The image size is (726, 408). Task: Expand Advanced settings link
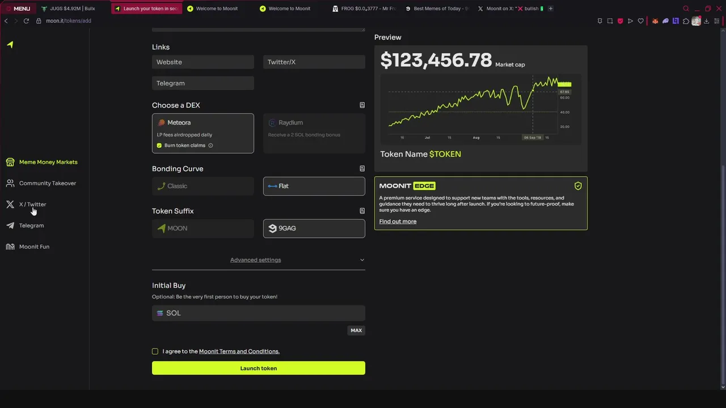pyautogui.click(x=255, y=260)
